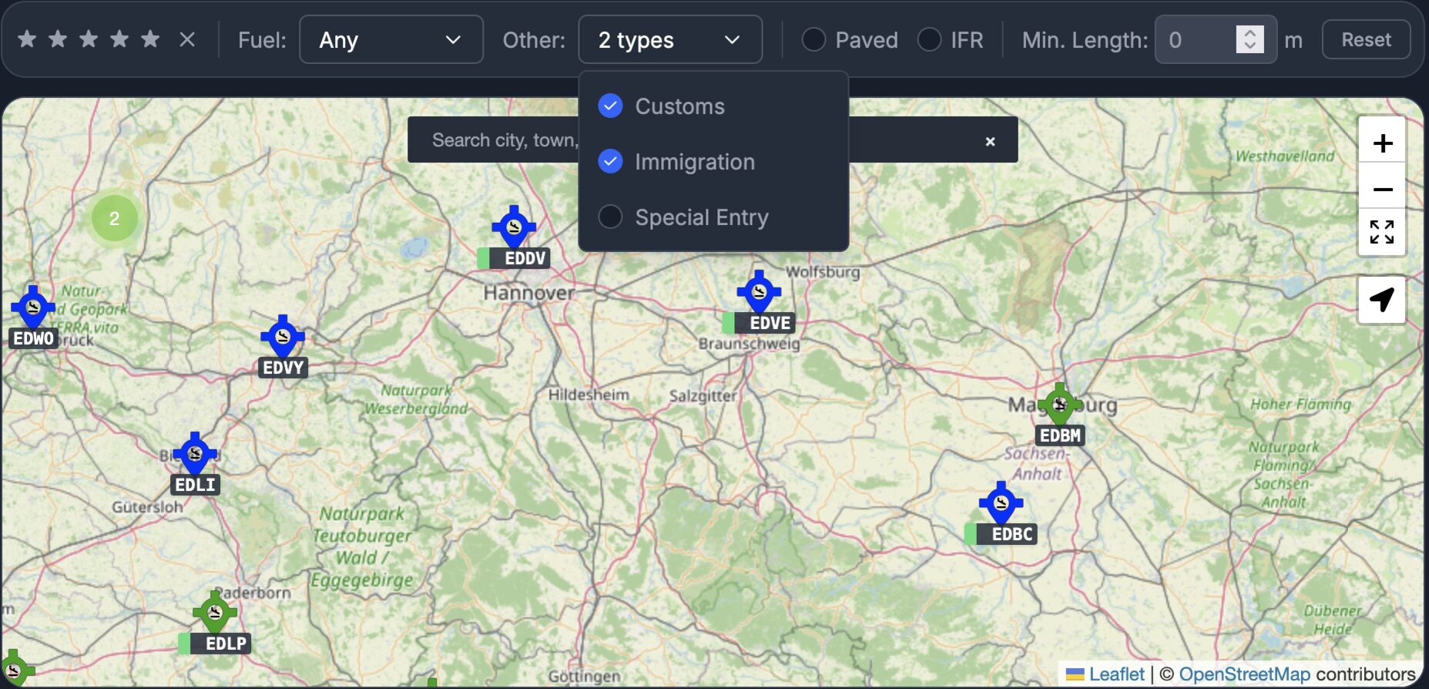This screenshot has width=1429, height=689.
Task: Open the OpenStreetMap link
Action: 1244,674
